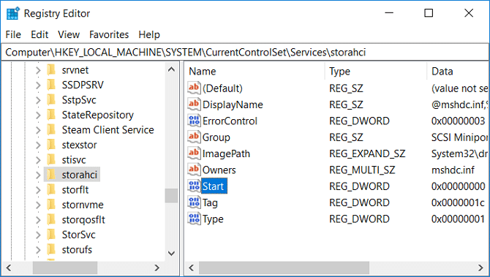This screenshot has height=277, width=490.
Task: Click the mshdc.inf data cell
Action: (453, 170)
